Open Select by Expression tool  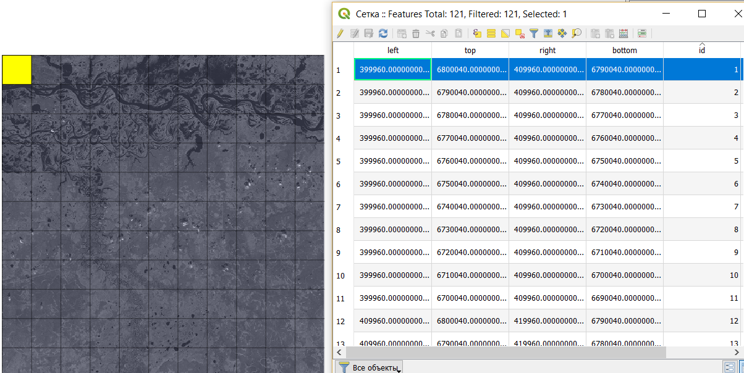[476, 33]
